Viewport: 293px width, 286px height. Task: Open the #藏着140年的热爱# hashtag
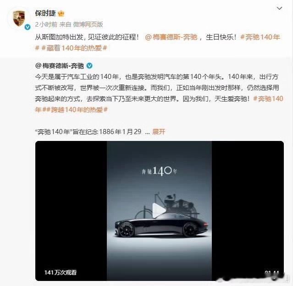(74, 48)
